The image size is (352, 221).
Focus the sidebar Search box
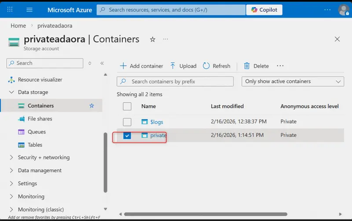pos(45,63)
